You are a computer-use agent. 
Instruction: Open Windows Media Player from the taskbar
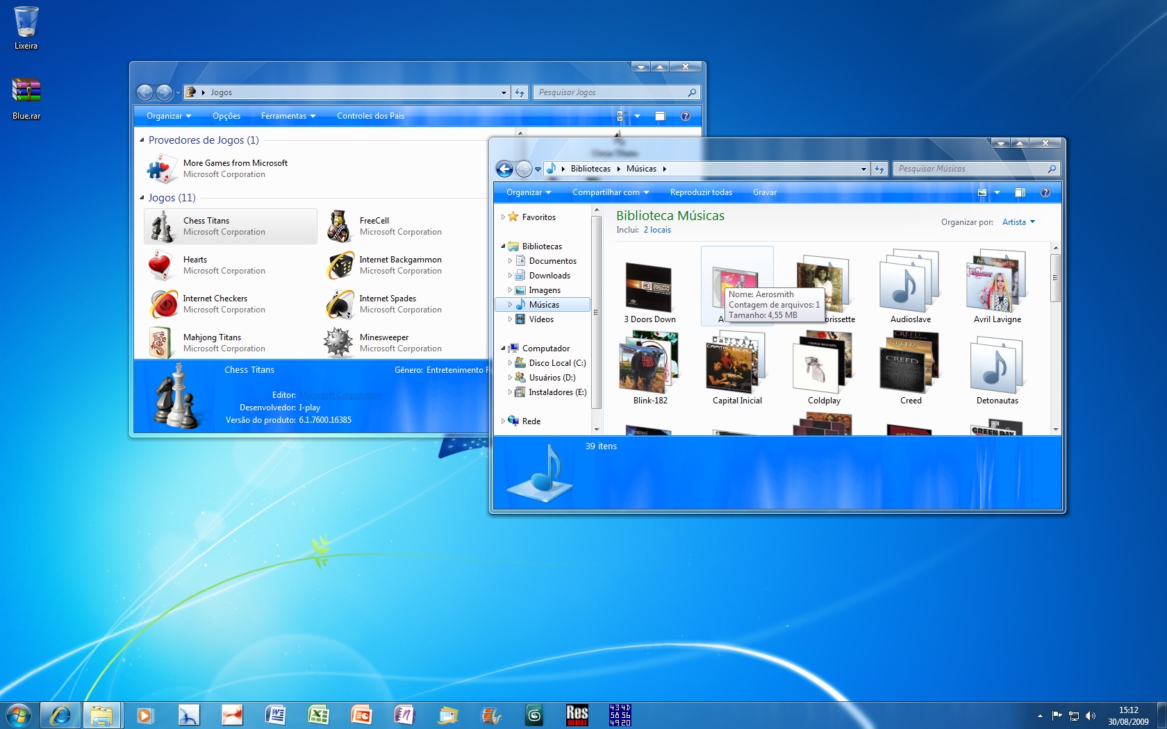[145, 714]
